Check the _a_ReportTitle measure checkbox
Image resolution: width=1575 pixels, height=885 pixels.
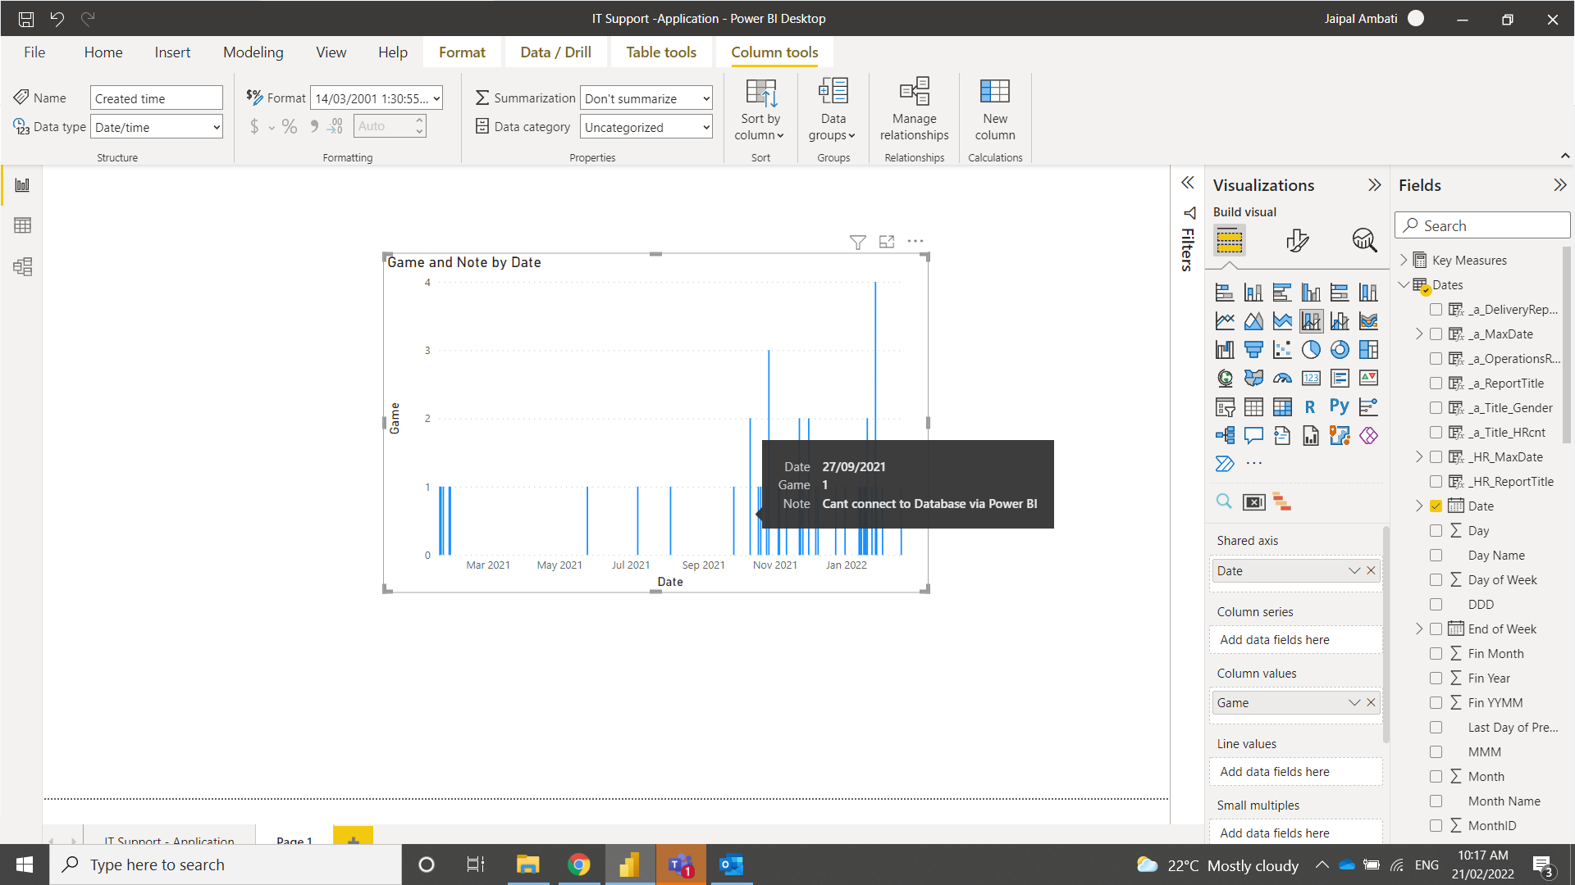pyautogui.click(x=1436, y=383)
